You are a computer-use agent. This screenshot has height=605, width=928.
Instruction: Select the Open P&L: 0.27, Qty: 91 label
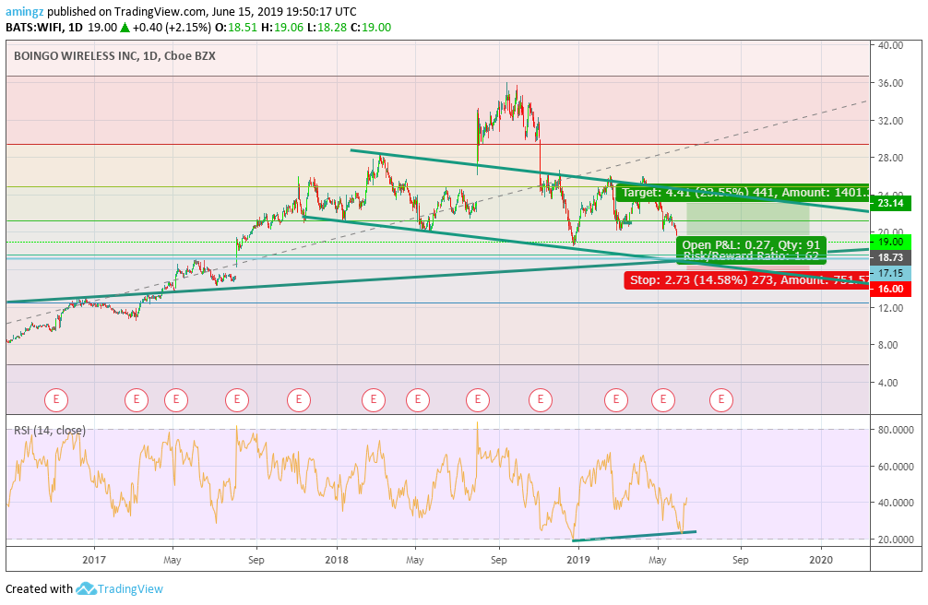coord(751,244)
